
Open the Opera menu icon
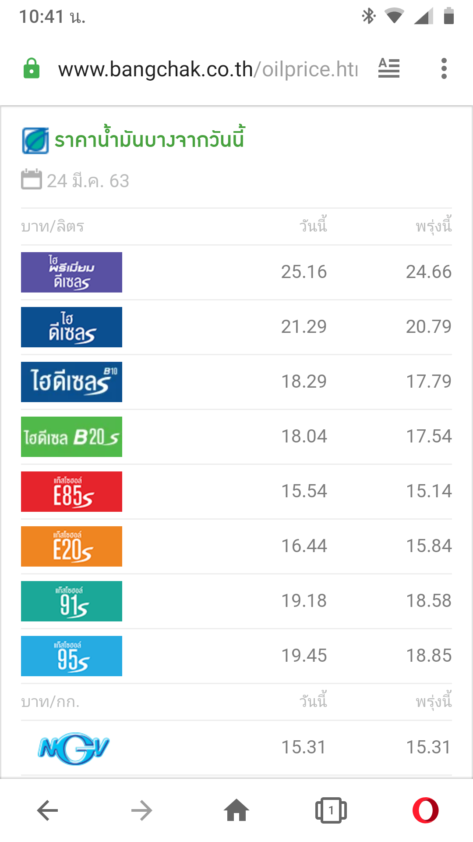[x=426, y=810]
